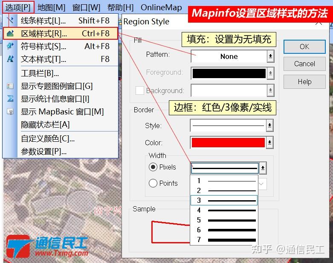Click Cancel in Region Style dialog
The height and width of the screenshot is (263, 333).
304,64
